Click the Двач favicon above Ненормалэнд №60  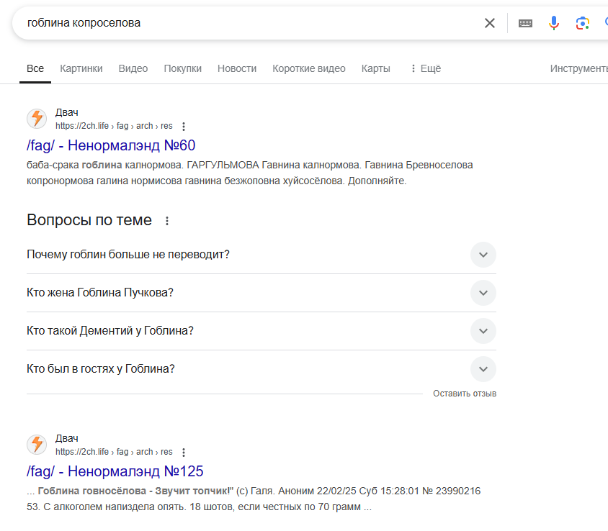click(x=37, y=119)
